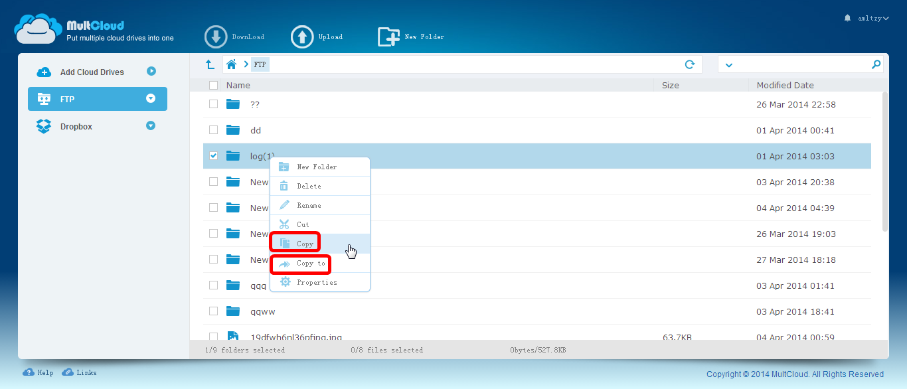Click folder icon of 'dd' row
The image size is (907, 389).
[232, 130]
